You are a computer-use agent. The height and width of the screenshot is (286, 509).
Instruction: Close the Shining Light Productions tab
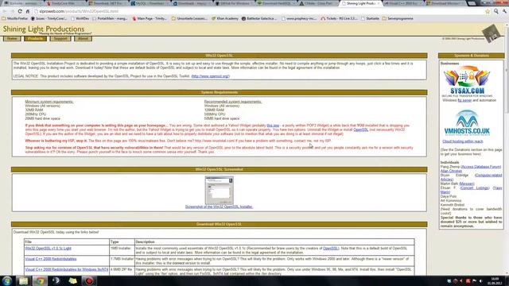[x=379, y=3]
